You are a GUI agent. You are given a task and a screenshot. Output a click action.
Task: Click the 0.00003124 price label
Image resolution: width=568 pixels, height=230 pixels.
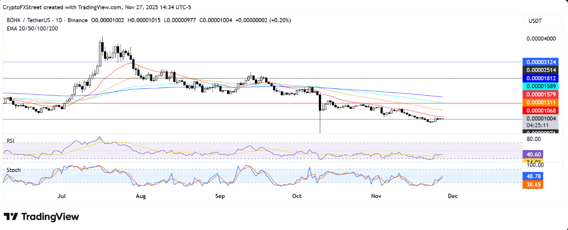[541, 62]
